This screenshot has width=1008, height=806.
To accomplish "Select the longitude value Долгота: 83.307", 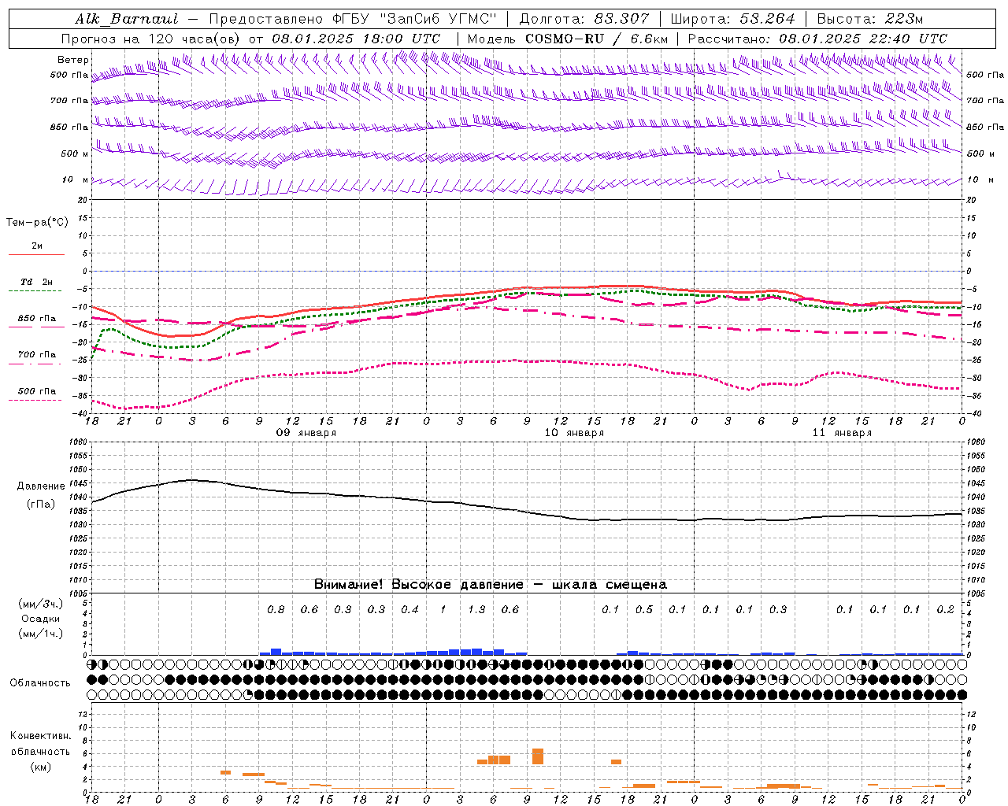I will coord(584,19).
